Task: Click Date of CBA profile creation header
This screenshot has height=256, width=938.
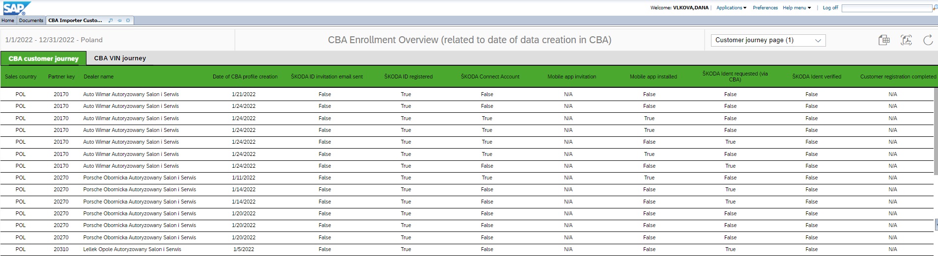Action: click(245, 77)
